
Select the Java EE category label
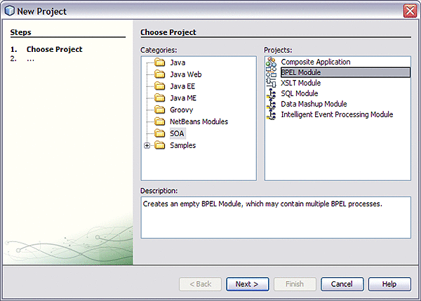point(182,86)
